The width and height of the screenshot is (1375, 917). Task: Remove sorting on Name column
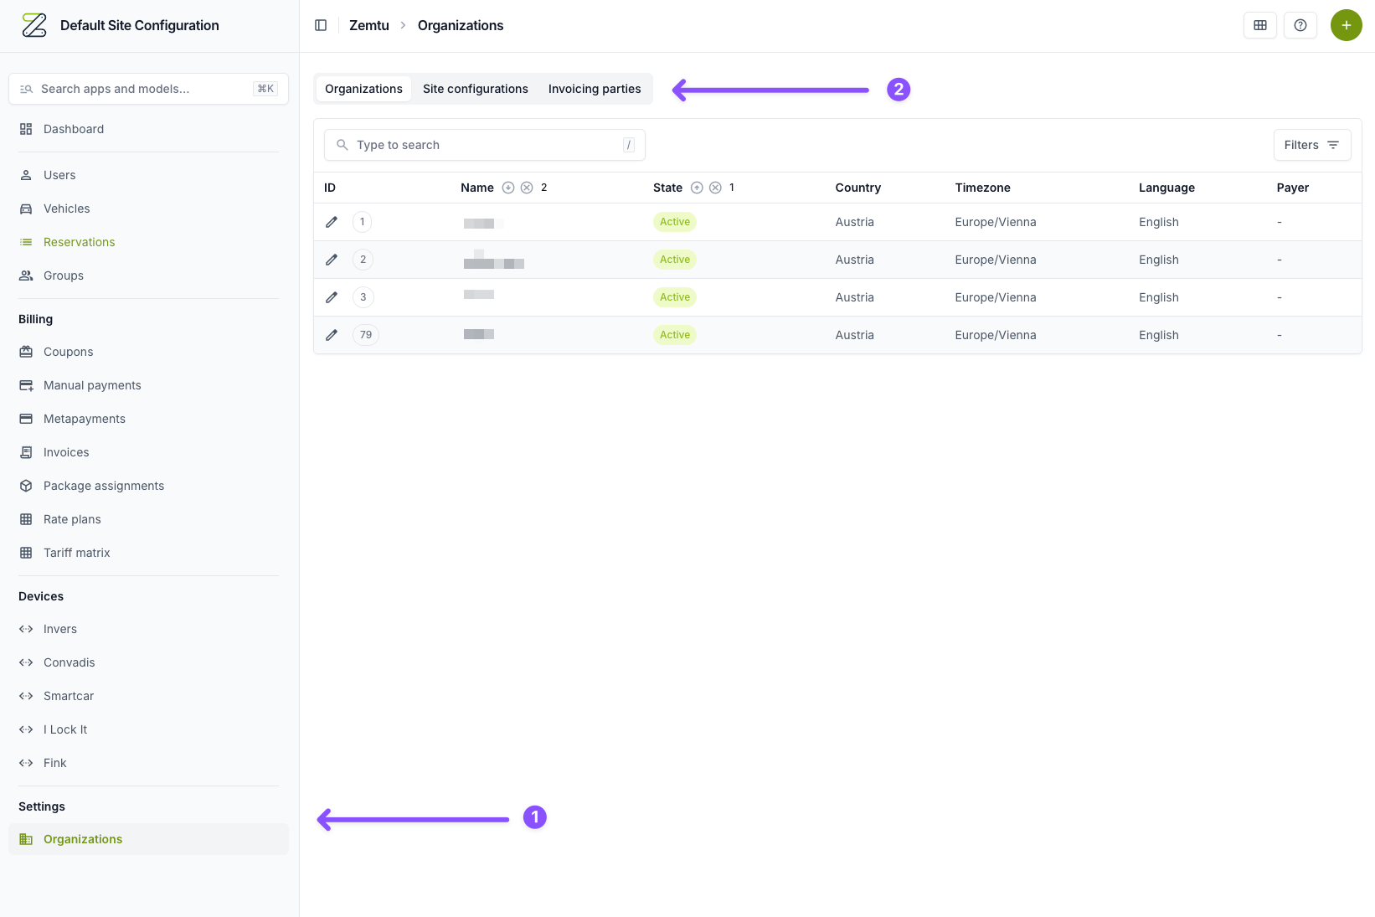pyautogui.click(x=527, y=188)
